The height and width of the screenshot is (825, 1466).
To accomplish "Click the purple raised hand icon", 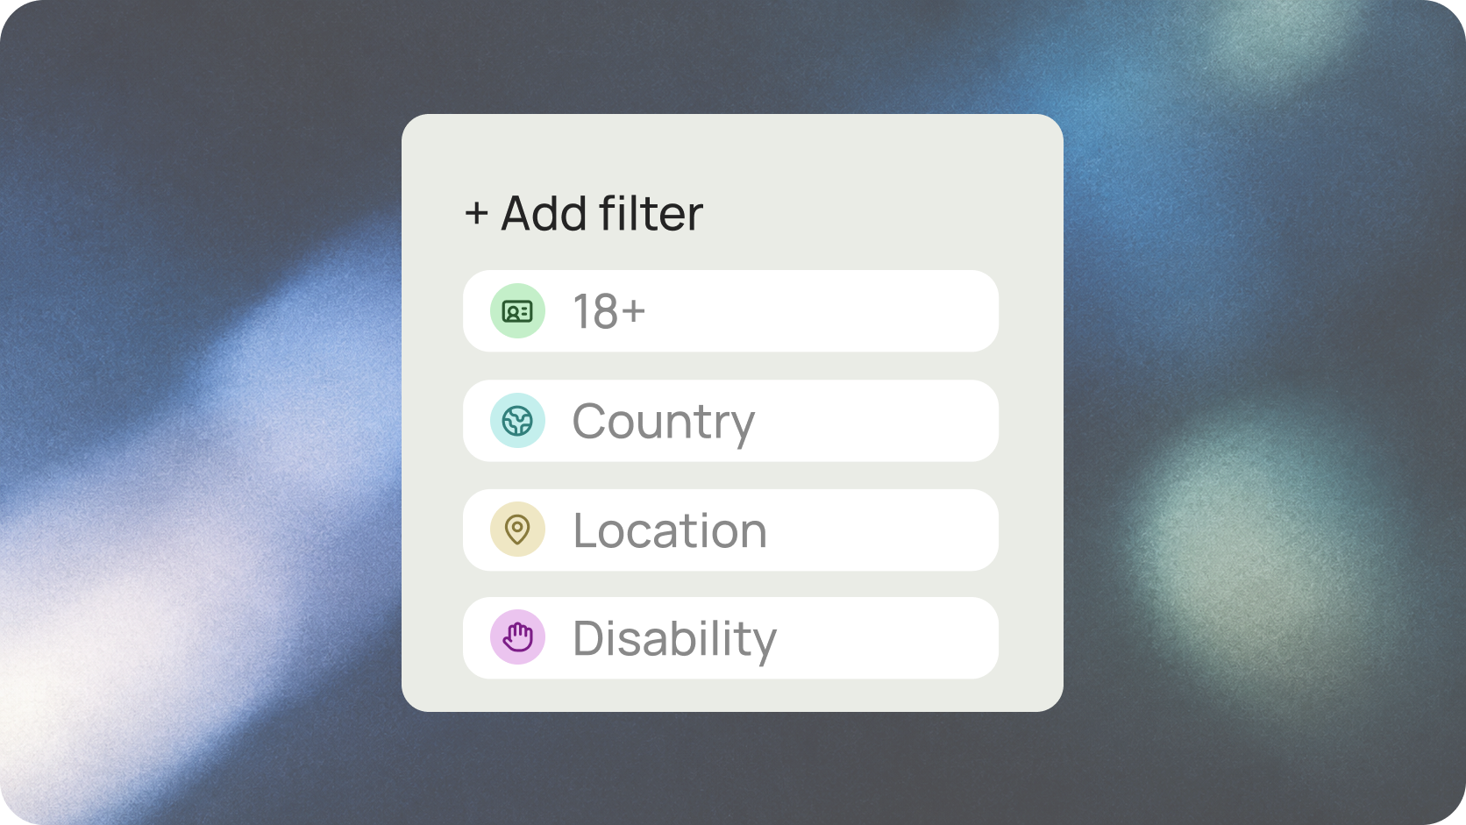I will (517, 637).
